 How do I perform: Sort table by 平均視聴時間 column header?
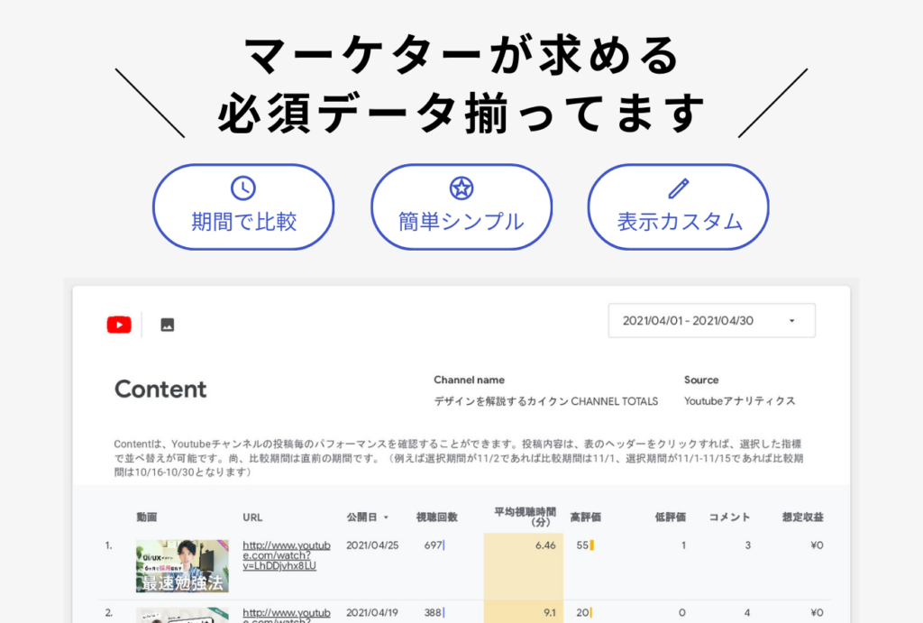(x=525, y=517)
